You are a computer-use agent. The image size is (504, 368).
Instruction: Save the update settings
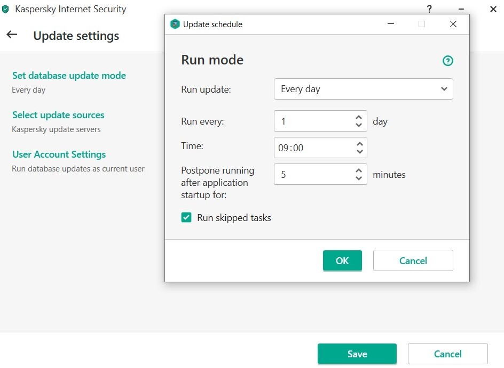coord(357,354)
